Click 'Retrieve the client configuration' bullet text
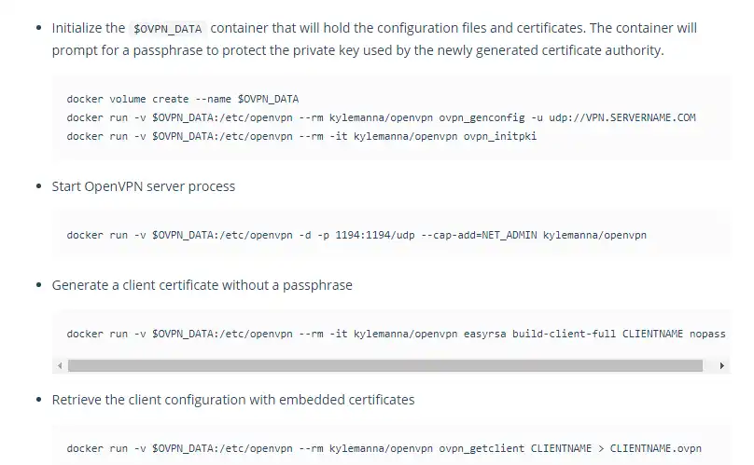 (233, 400)
